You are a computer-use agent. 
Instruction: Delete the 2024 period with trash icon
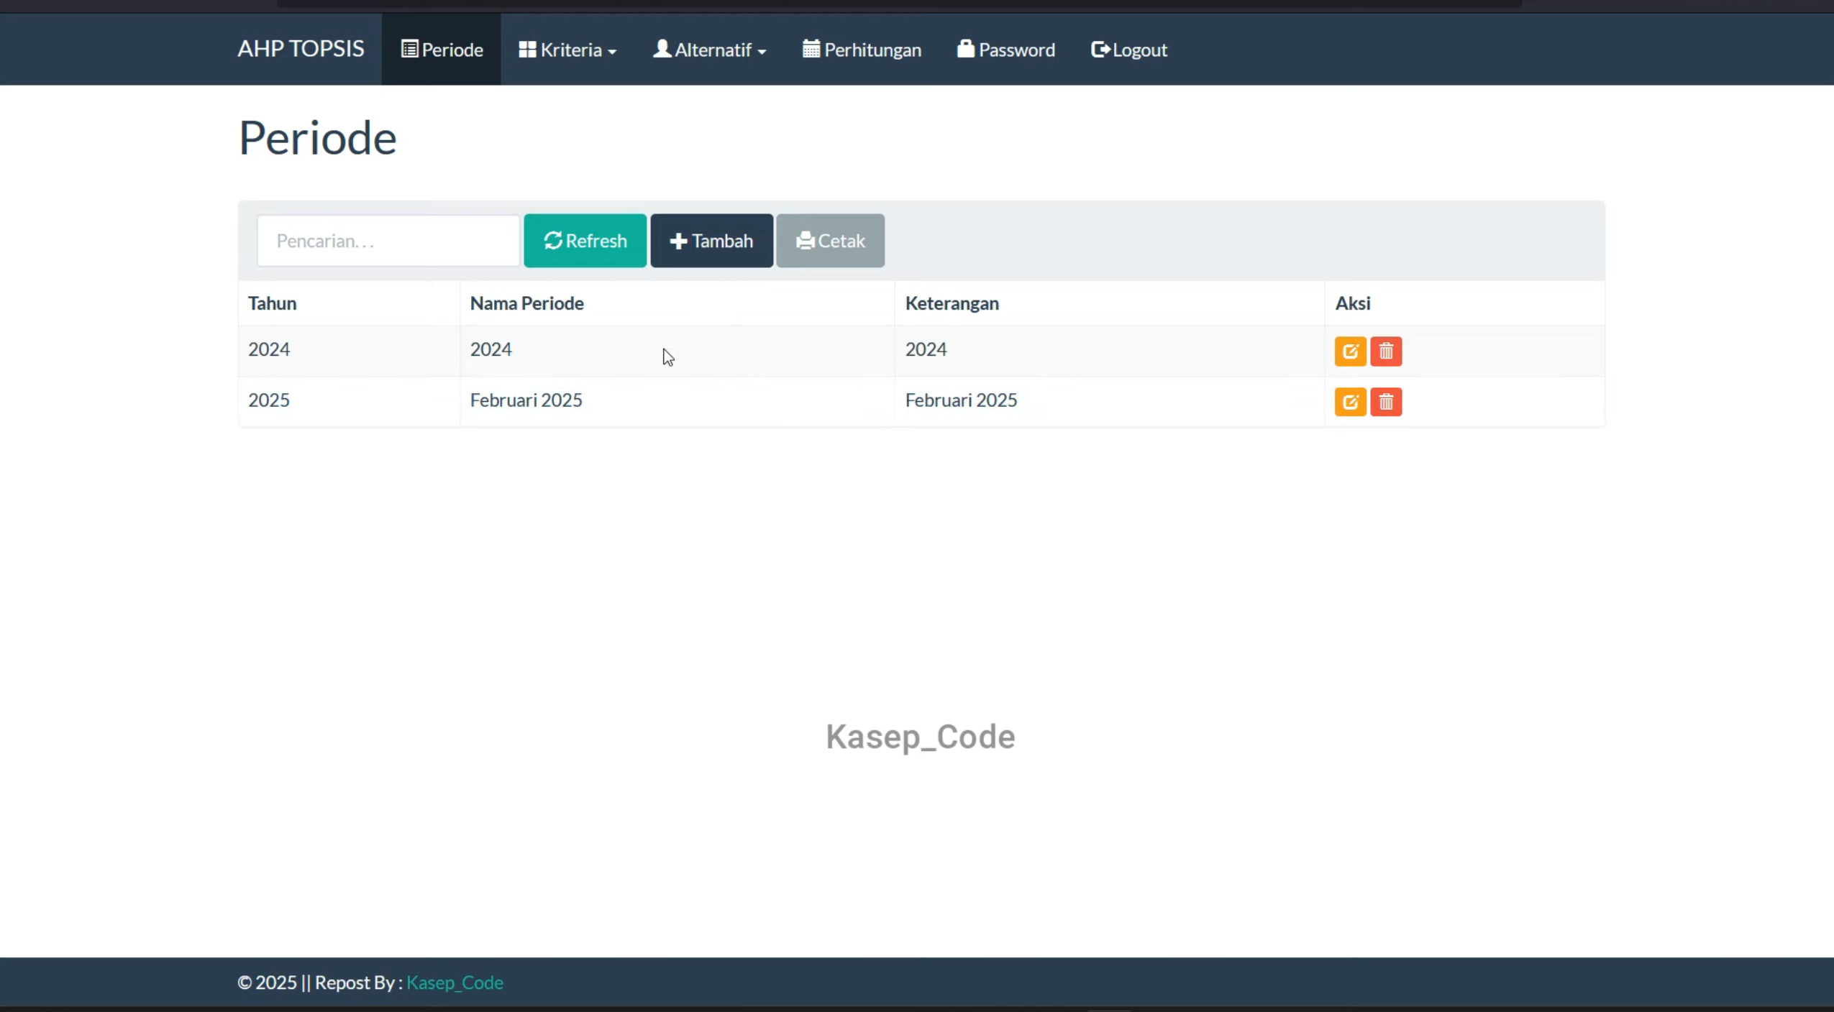[1386, 351]
